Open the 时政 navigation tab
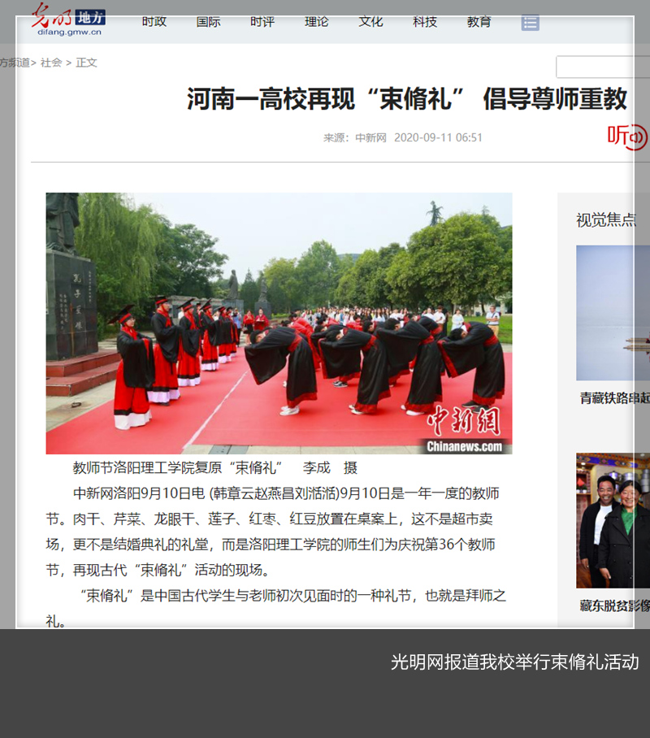The height and width of the screenshot is (738, 650). click(154, 22)
